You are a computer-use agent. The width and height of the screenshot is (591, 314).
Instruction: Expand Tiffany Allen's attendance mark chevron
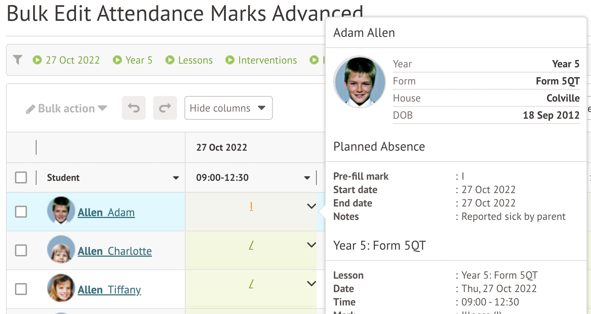click(x=311, y=283)
